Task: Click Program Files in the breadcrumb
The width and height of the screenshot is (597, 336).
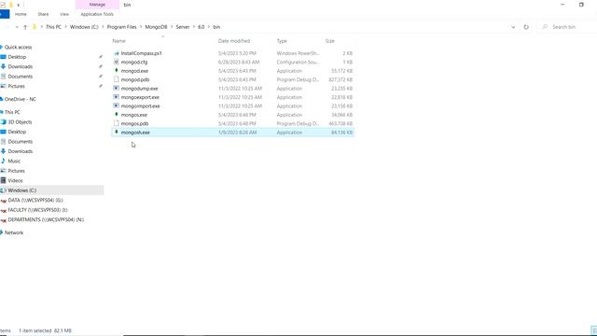Action: tap(122, 27)
